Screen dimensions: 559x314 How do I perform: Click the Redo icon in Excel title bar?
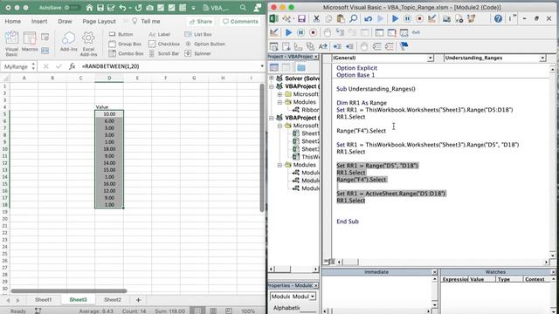tap(138, 8)
